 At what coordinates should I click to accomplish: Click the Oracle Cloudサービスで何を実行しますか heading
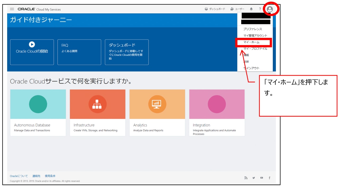pyautogui.click(x=71, y=81)
